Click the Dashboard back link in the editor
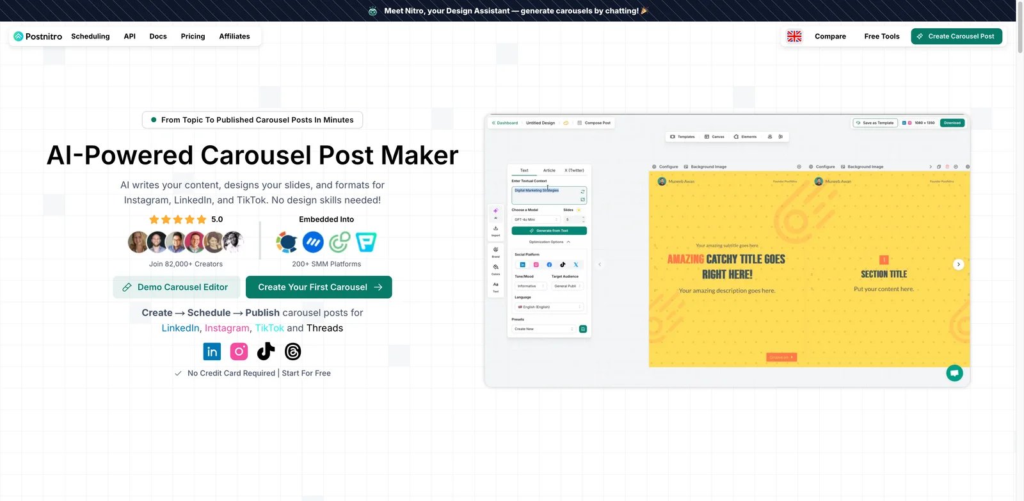1024x501 pixels. click(x=505, y=123)
